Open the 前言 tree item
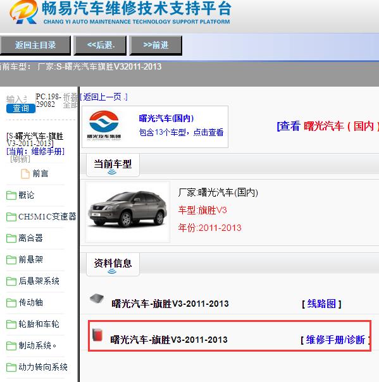 tap(40, 174)
